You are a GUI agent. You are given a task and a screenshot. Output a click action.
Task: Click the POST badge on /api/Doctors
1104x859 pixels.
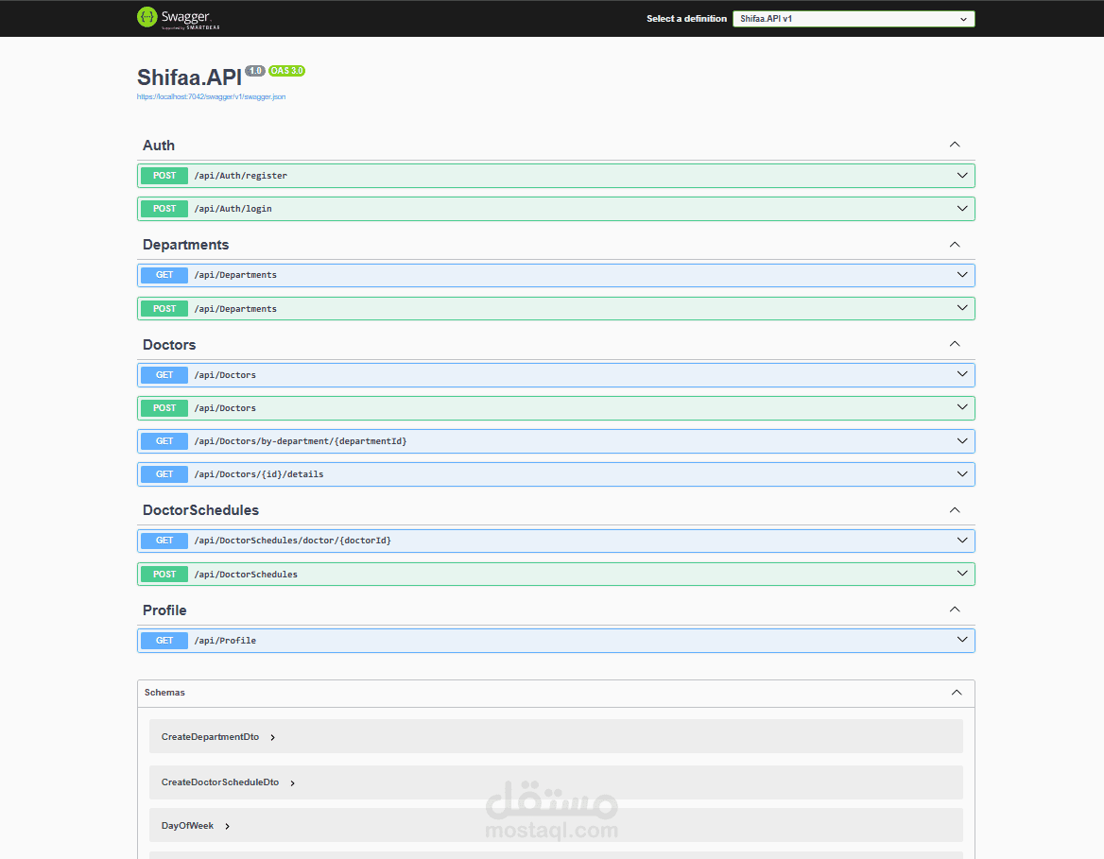[164, 407]
